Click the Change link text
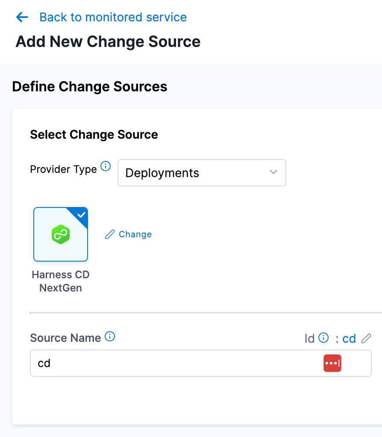Image resolution: width=382 pixels, height=437 pixels. click(135, 234)
